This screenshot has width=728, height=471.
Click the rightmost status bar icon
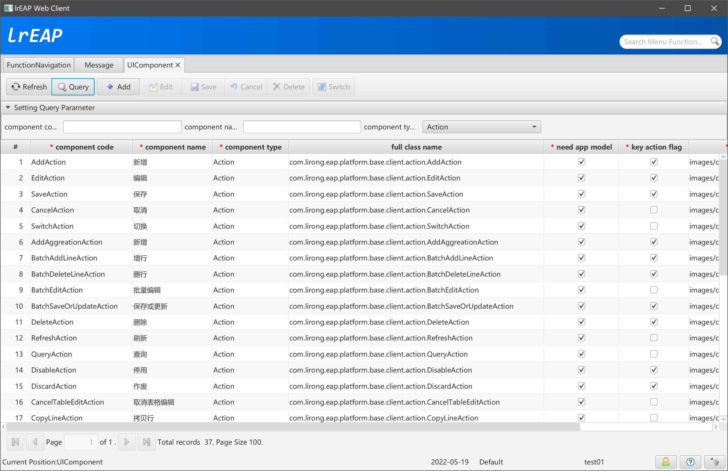715,462
